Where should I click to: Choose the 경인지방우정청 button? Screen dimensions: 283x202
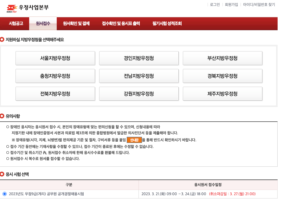pyautogui.click(x=139, y=58)
